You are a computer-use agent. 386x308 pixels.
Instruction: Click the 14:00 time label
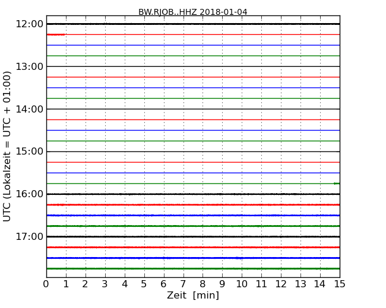29,109
